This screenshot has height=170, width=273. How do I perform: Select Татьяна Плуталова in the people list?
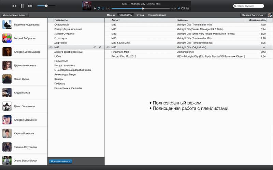(x=24, y=147)
